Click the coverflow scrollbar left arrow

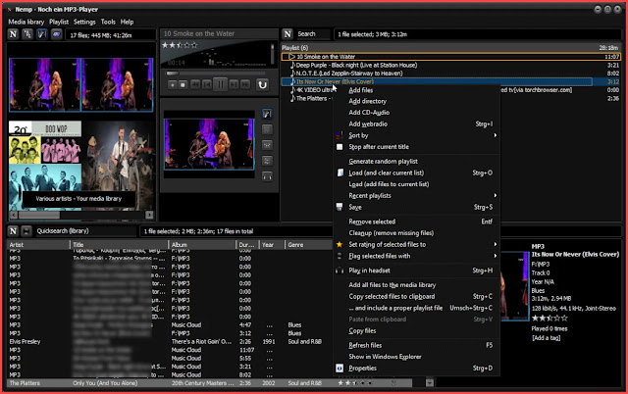coord(14,215)
